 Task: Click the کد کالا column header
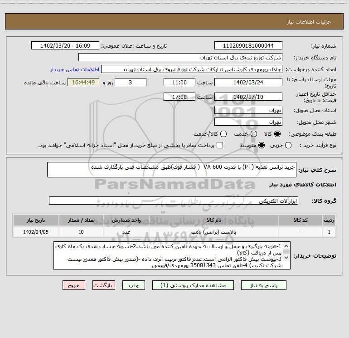301,220
